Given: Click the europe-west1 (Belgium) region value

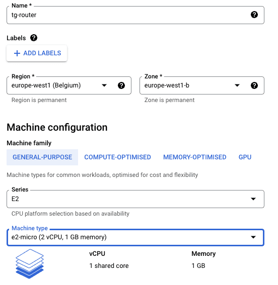Looking at the screenshot, I should point(46,85).
